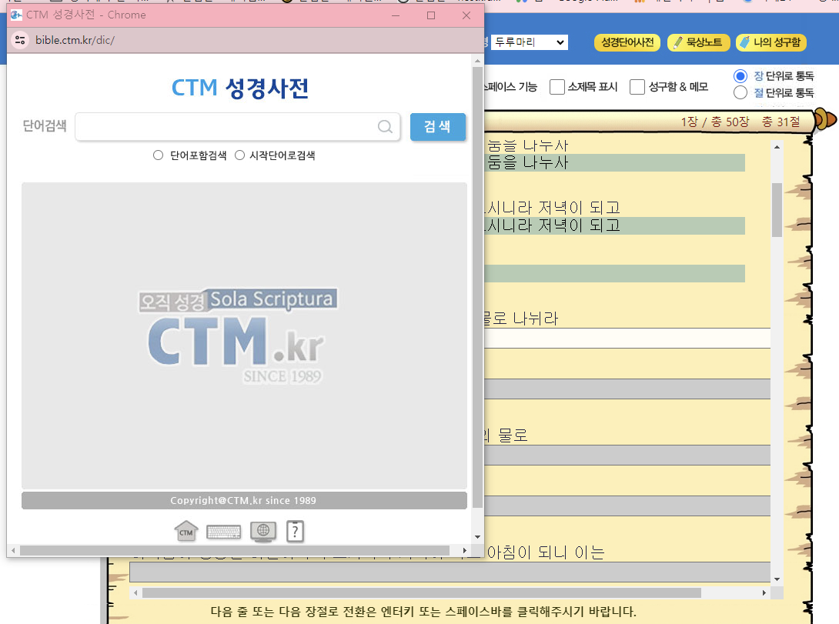
Task: Open 성경단어사전 button in main window
Action: 627,42
